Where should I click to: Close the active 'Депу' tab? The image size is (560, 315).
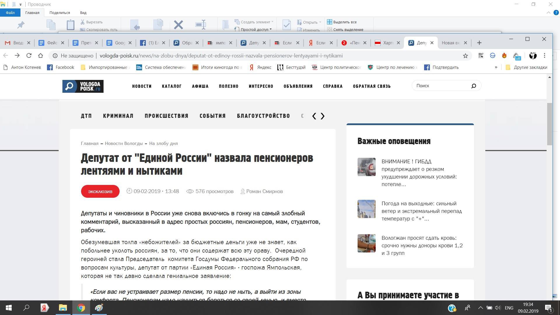(x=432, y=43)
